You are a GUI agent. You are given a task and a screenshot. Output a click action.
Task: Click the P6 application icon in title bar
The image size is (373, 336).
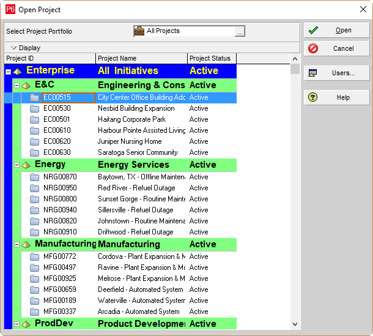point(10,10)
